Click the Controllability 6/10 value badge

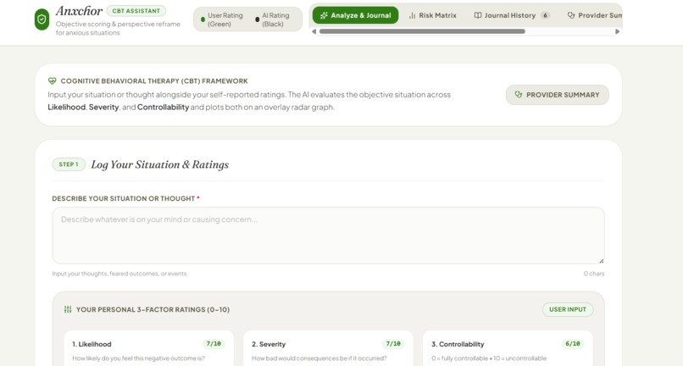pos(572,344)
